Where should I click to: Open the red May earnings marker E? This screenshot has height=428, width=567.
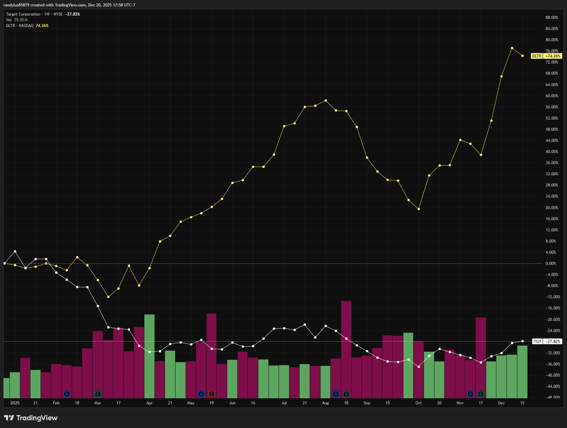[x=212, y=394]
